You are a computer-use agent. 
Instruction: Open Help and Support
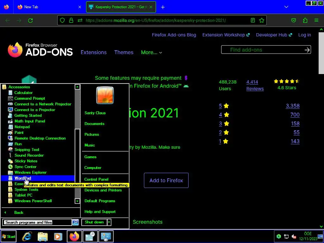(100, 212)
